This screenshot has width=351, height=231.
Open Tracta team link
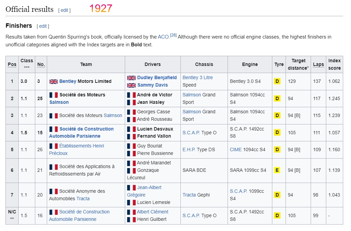click(83, 199)
